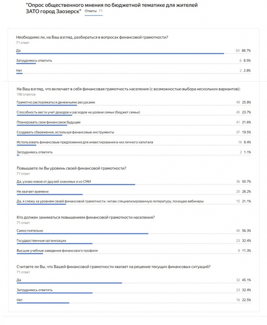
Task: Click the "Самостоятельно" answer row
Action: (x=30, y=230)
